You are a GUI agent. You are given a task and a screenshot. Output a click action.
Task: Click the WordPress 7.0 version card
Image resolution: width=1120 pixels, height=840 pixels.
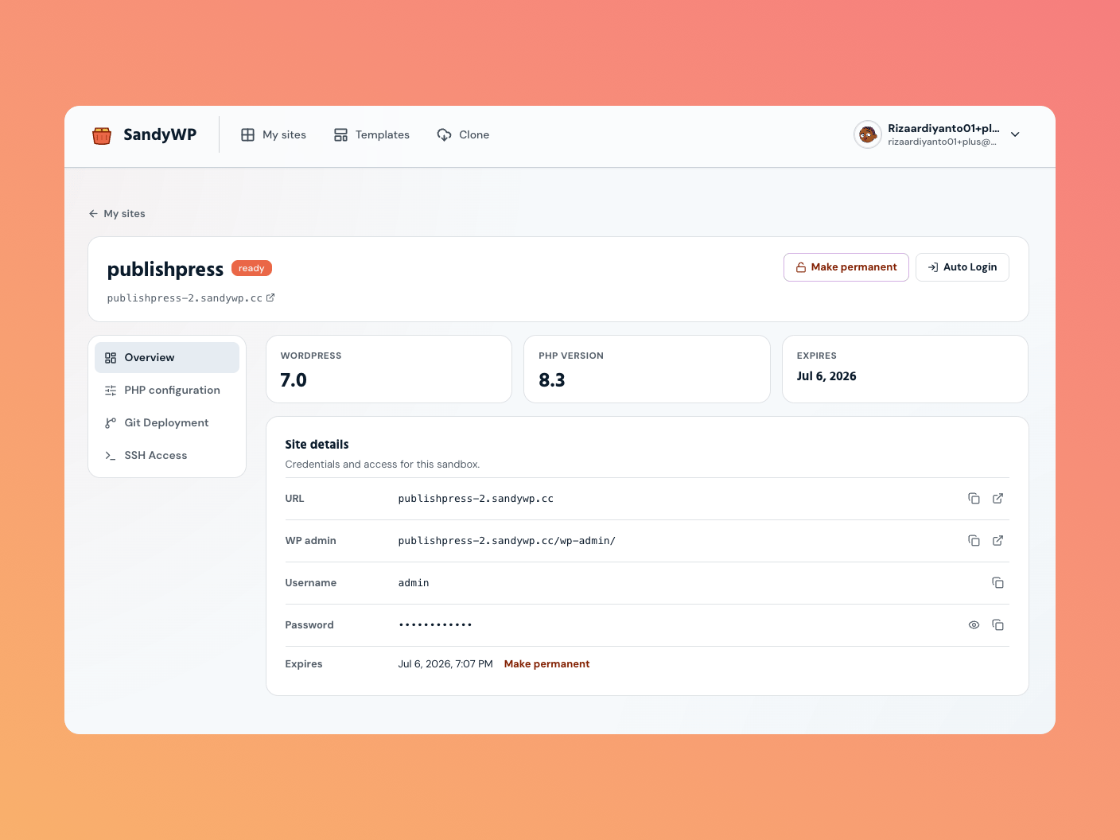[x=389, y=369]
